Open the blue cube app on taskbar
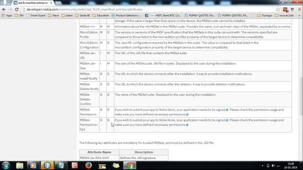This screenshot has width=303, height=170. (47, 165)
